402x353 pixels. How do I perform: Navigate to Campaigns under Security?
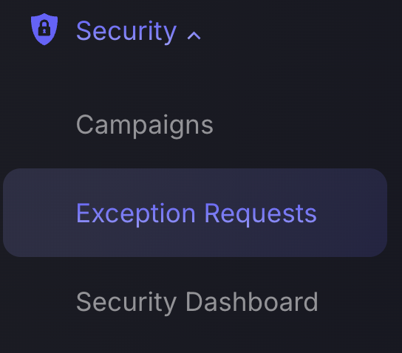(x=145, y=125)
